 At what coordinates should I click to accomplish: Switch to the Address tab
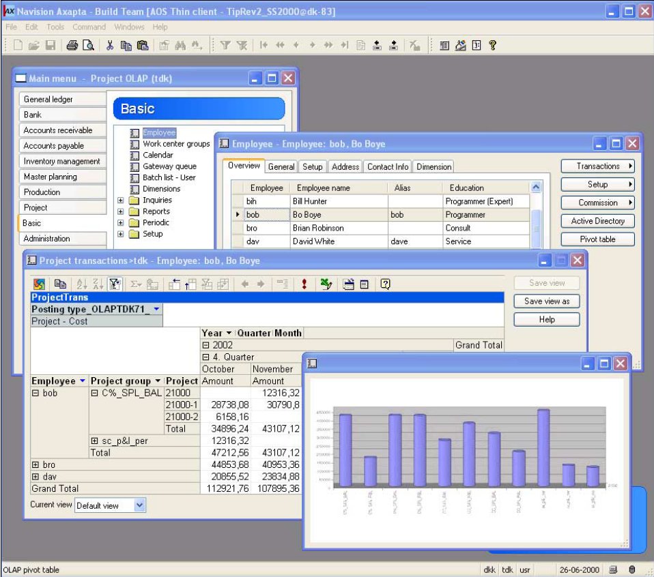[x=345, y=166]
